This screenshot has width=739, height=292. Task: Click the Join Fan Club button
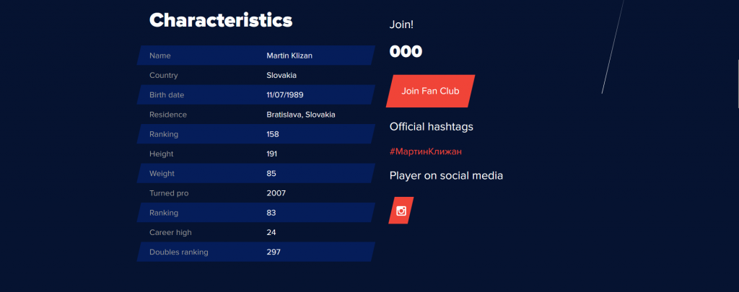click(430, 91)
